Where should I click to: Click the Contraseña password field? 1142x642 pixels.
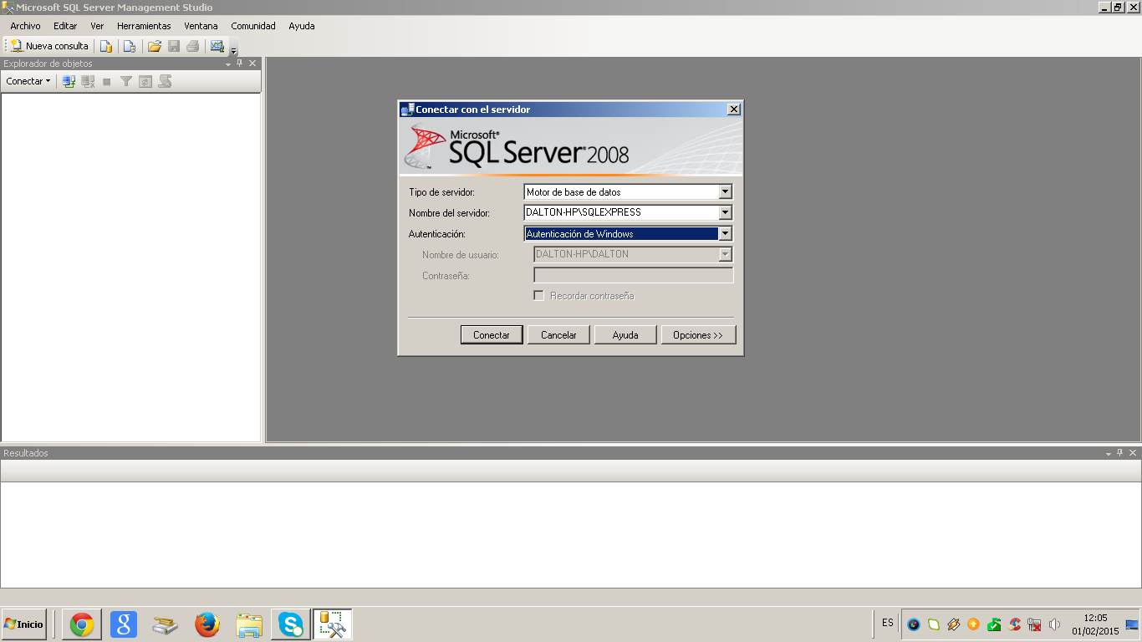click(x=633, y=276)
